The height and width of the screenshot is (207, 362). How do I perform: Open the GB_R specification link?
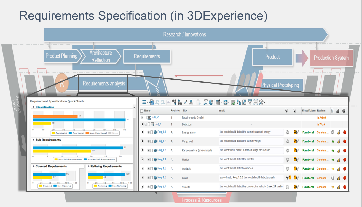tap(155, 118)
